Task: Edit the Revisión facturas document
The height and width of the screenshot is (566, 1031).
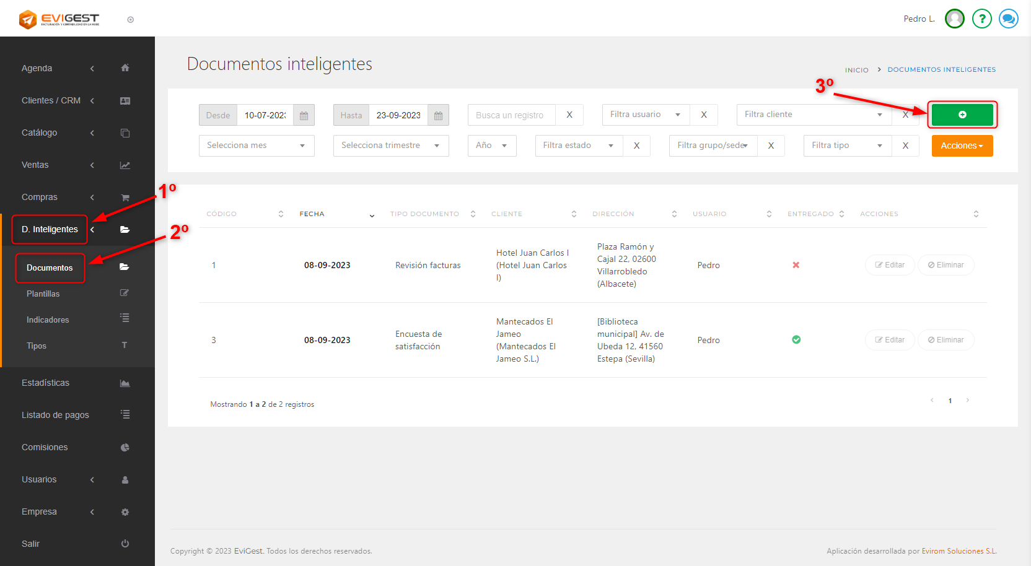Action: pyautogui.click(x=890, y=265)
